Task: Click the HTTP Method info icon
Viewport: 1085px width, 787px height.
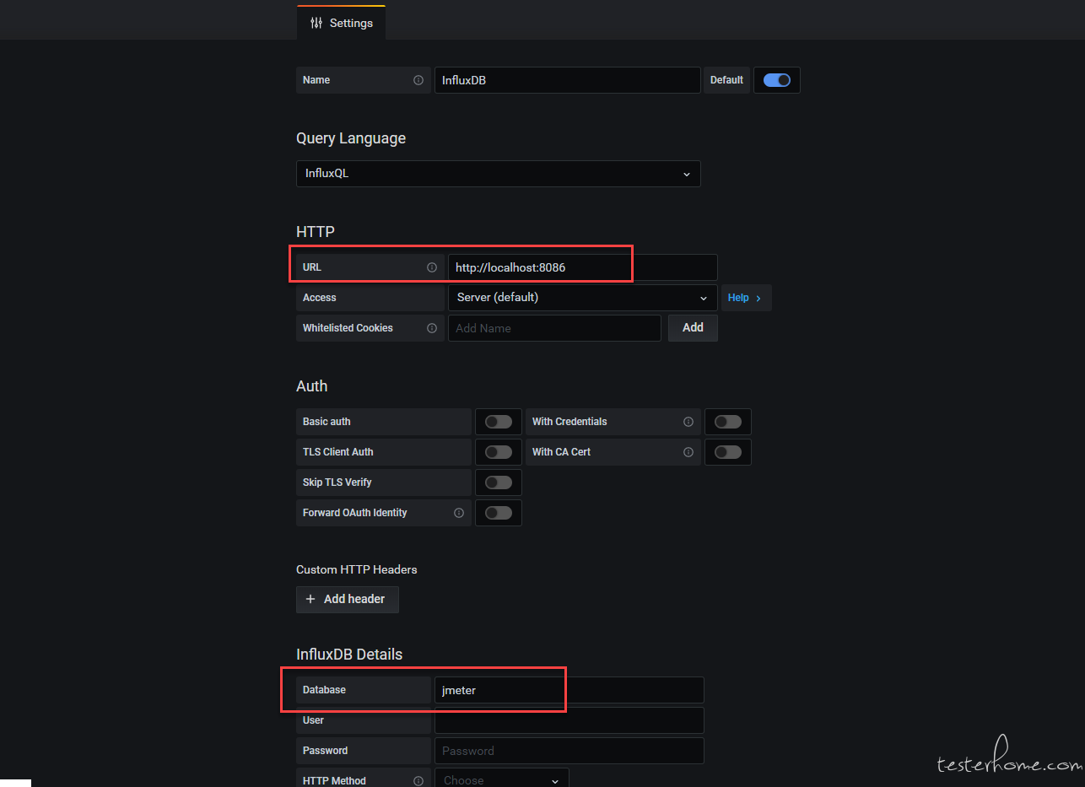Action: [x=418, y=781]
